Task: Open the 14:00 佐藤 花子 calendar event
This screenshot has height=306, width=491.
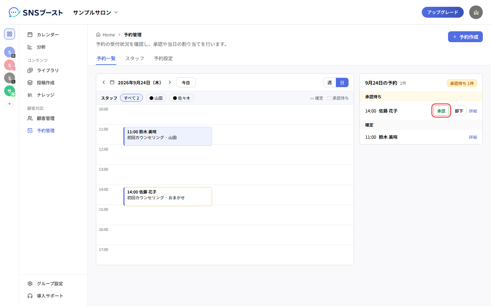Action: [x=168, y=197]
